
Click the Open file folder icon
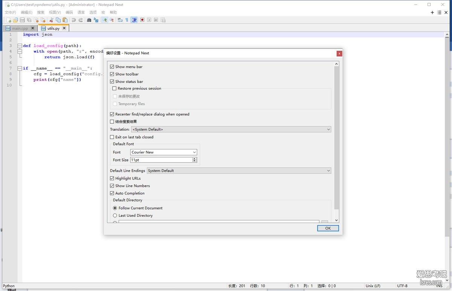coord(15,20)
